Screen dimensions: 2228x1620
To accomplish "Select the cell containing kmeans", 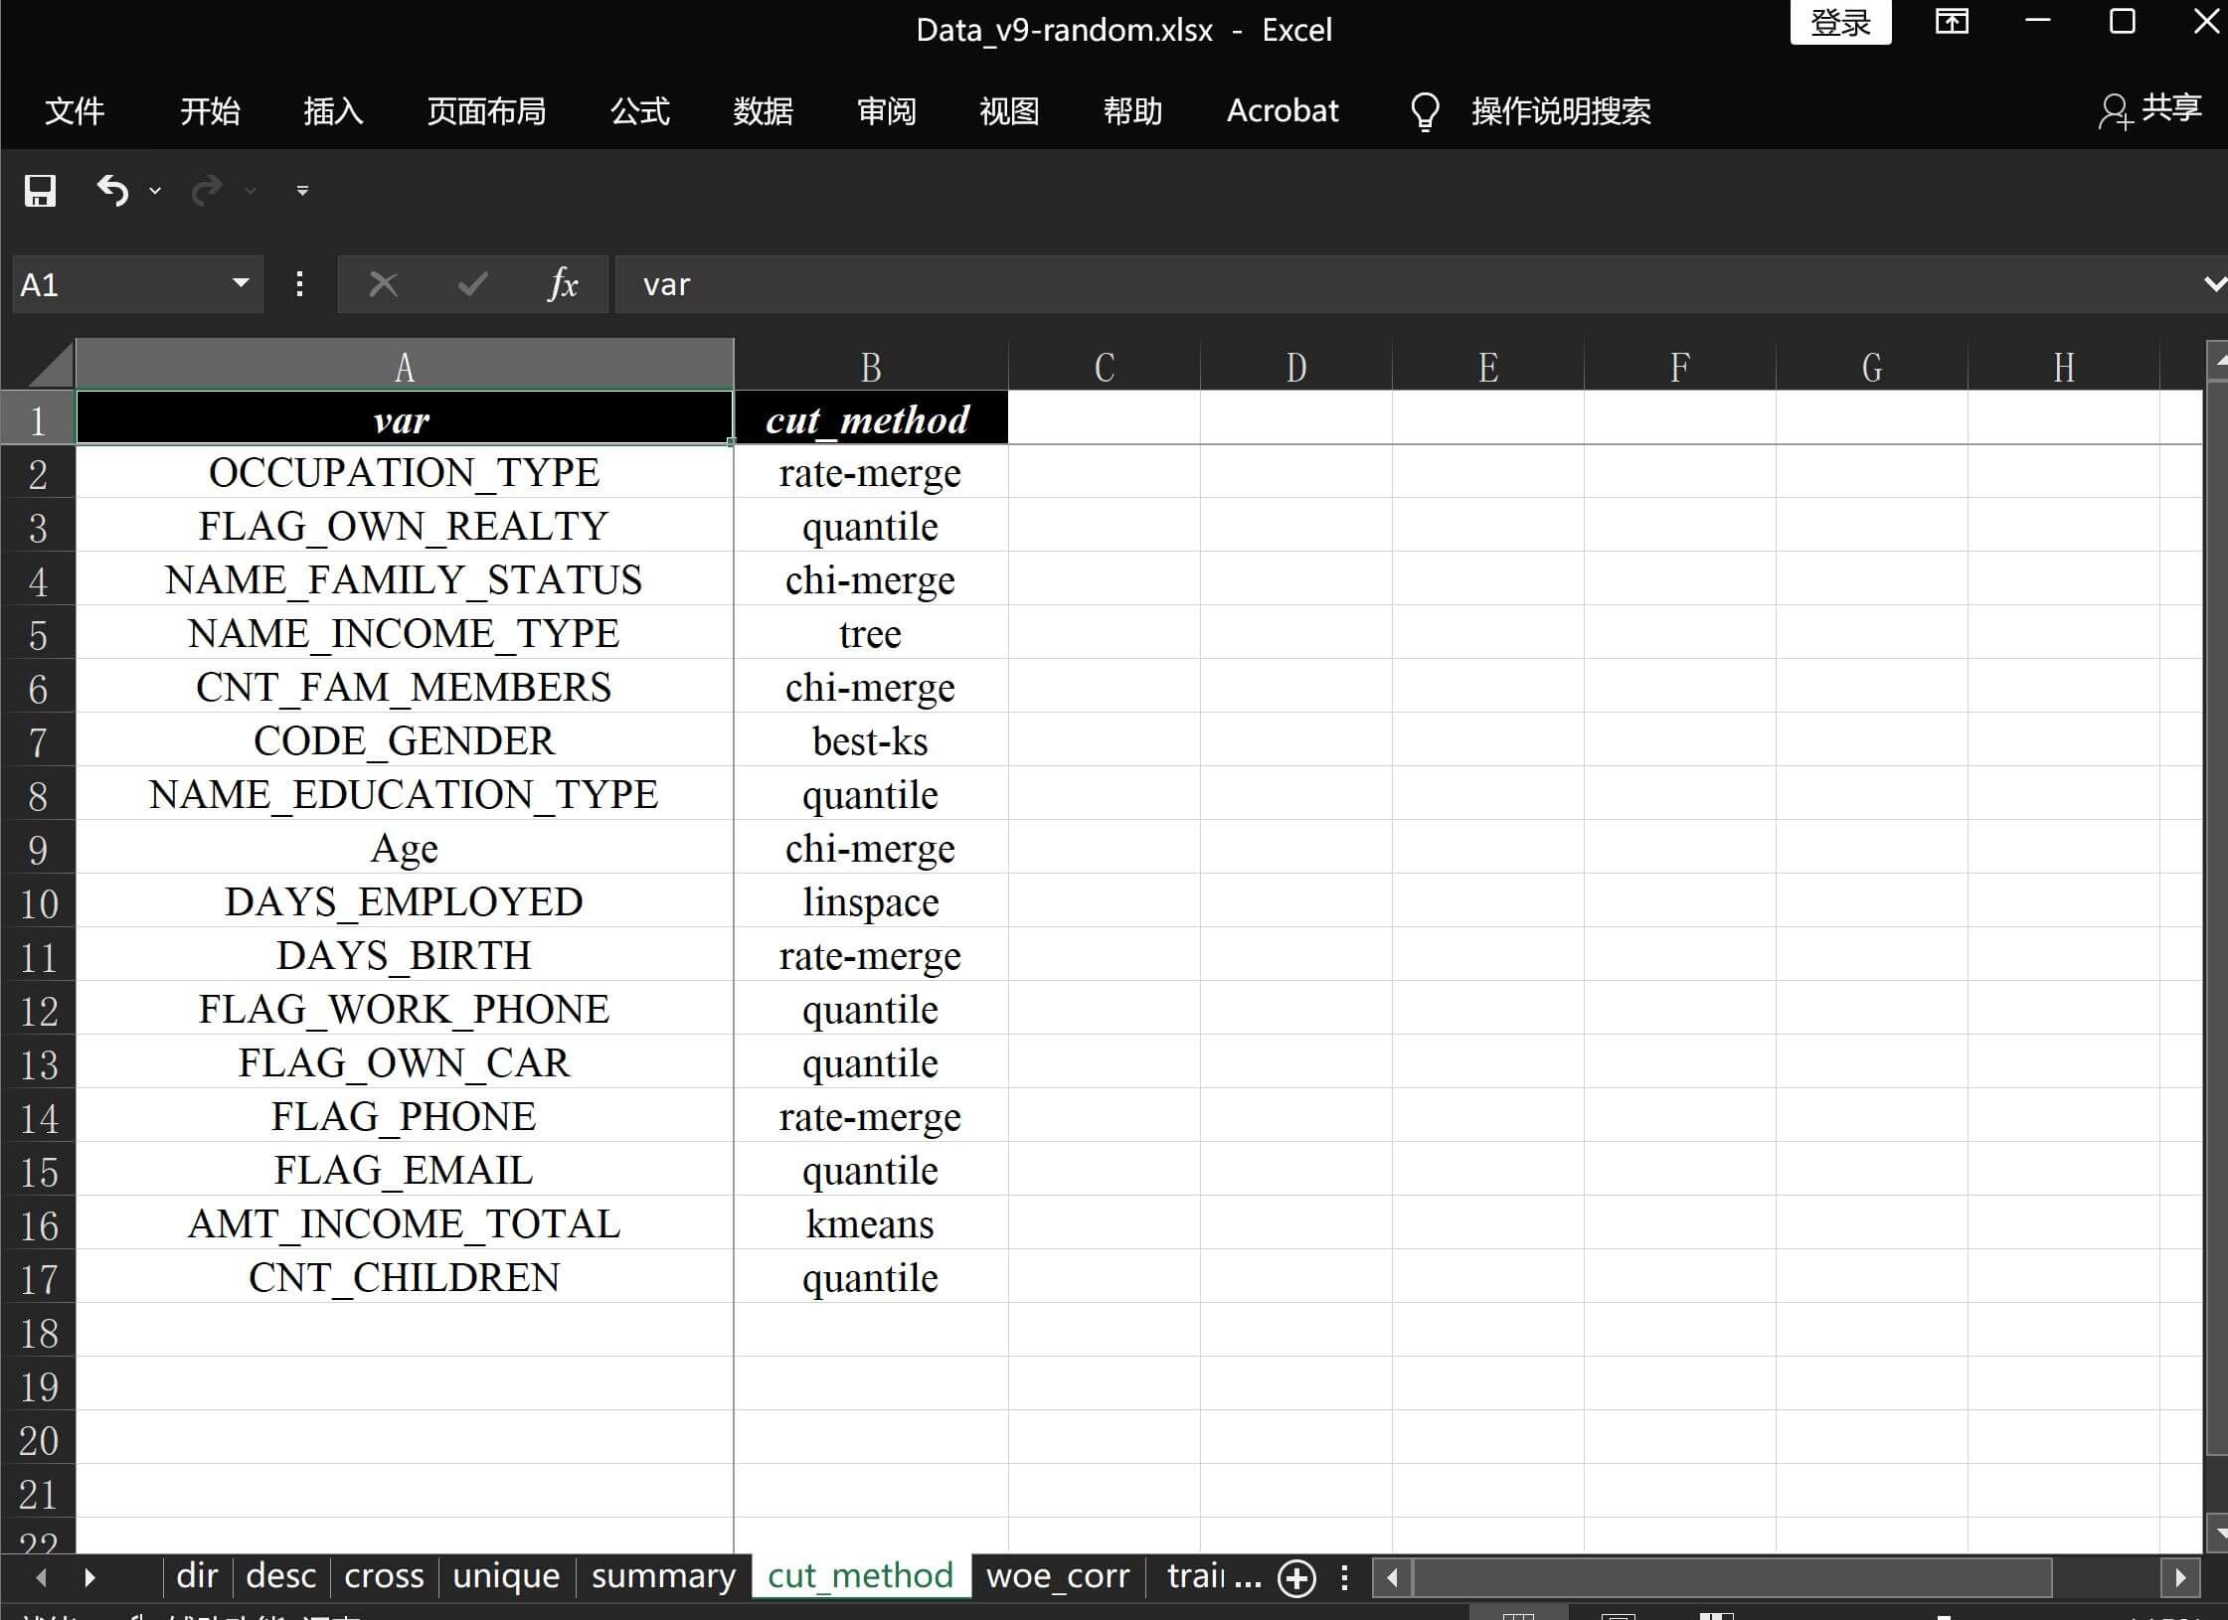I will click(870, 1224).
